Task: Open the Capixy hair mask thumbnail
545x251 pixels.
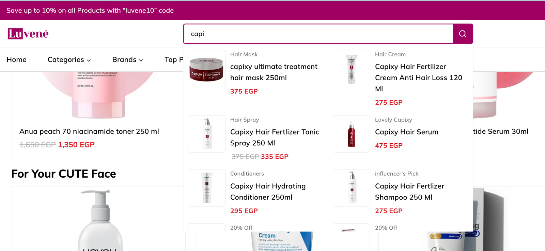Action: pyautogui.click(x=207, y=69)
